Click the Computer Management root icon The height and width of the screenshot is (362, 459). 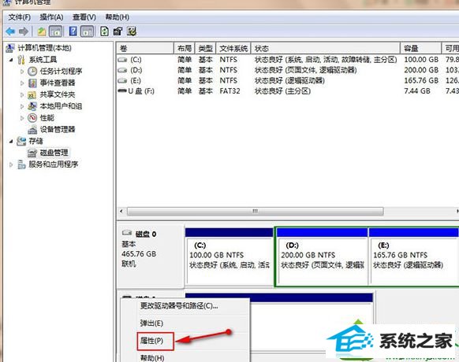tap(10, 48)
